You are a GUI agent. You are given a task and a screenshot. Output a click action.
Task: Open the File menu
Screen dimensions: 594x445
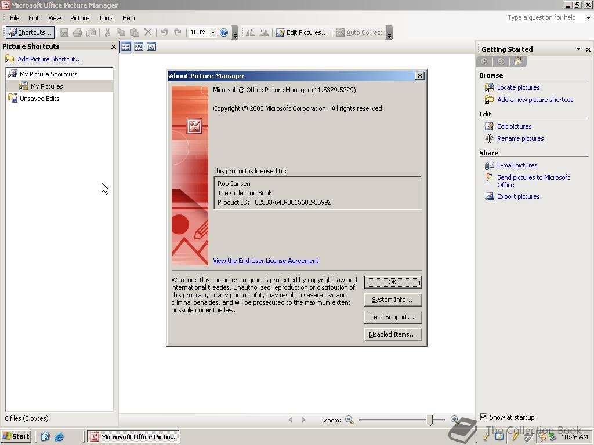click(x=15, y=18)
